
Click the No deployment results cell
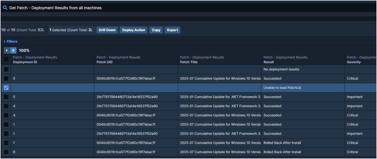pyautogui.click(x=281, y=69)
